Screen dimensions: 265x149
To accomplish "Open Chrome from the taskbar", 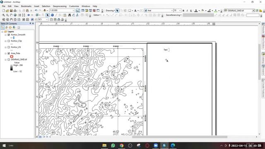I will (x=121, y=145).
